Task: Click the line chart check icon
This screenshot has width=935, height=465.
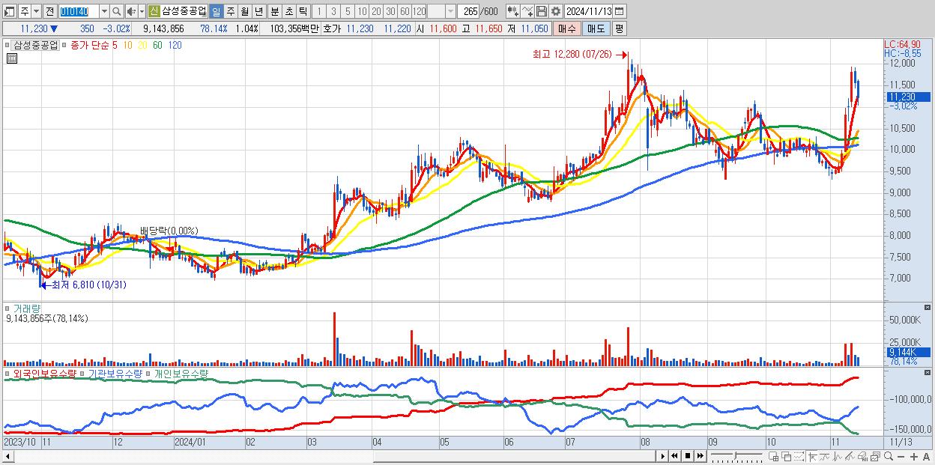Action: pyautogui.click(x=527, y=11)
